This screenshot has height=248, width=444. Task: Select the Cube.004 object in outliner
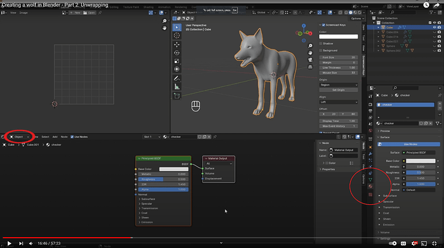click(392, 32)
